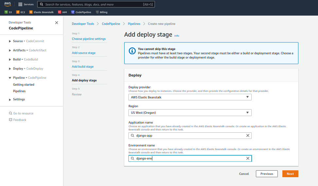Screen dimensions: 318x186
Task: Expand the Build CodeBuild section
Action: tap(10, 59)
